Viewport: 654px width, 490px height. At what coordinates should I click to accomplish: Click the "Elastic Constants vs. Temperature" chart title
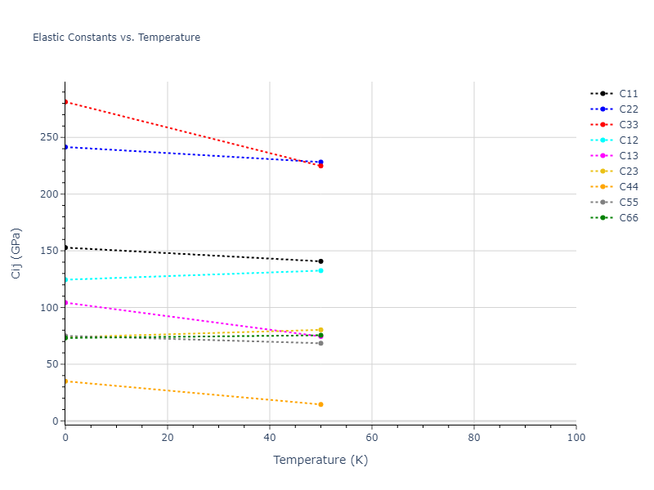[x=116, y=38]
